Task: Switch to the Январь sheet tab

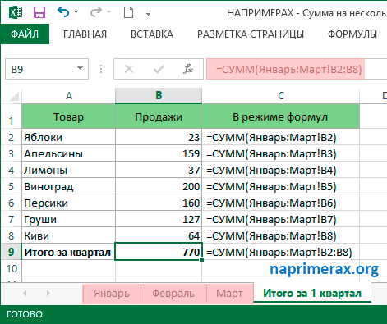Action: (112, 294)
